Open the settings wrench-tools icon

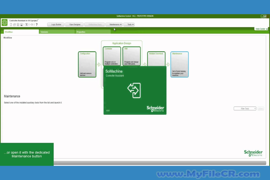coord(27,25)
